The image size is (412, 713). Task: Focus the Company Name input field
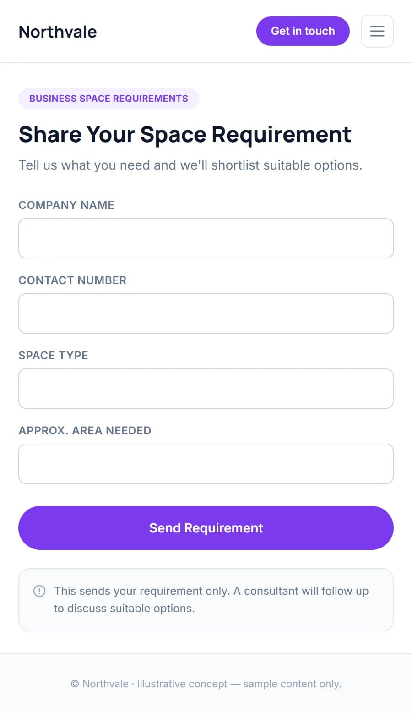pos(206,238)
